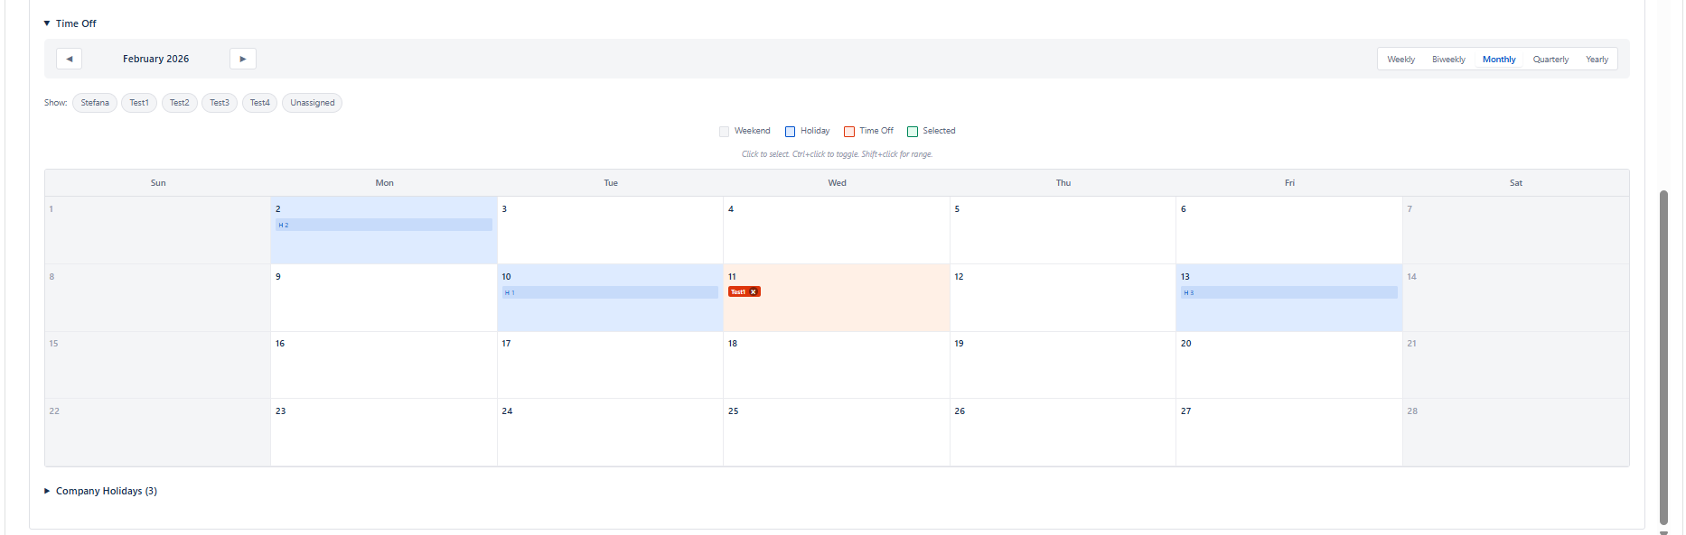Click the Holiday legend swatch
The width and height of the screenshot is (1686, 535).
(x=791, y=132)
